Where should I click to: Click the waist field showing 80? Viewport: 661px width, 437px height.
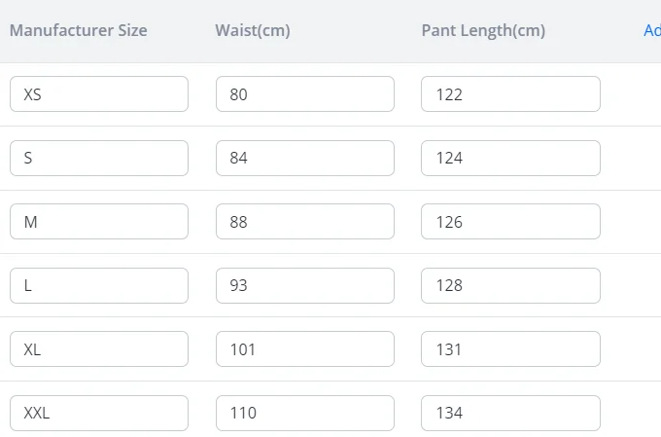click(x=305, y=94)
